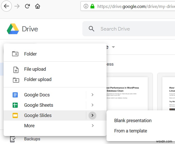Image resolution: width=175 pixels, height=144 pixels.
Task: Click the Google Sheets green icon
Action: (15, 105)
